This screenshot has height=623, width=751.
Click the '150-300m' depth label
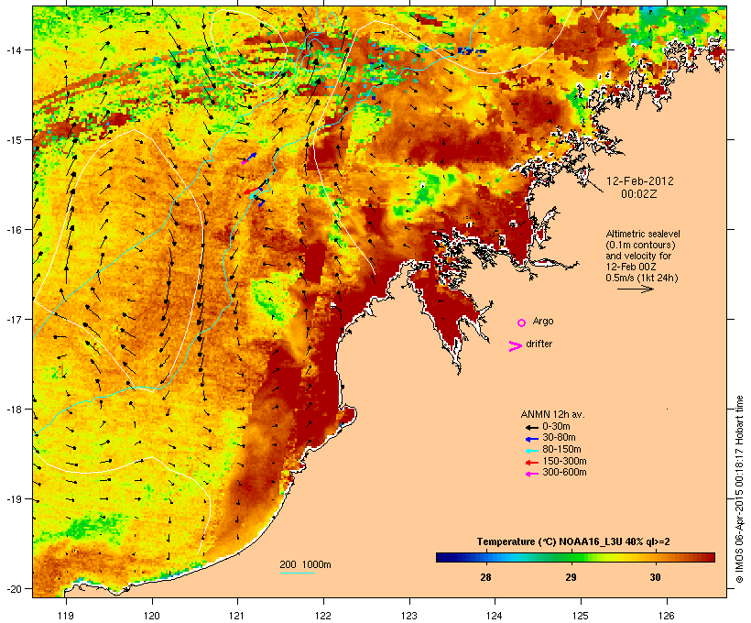(564, 461)
